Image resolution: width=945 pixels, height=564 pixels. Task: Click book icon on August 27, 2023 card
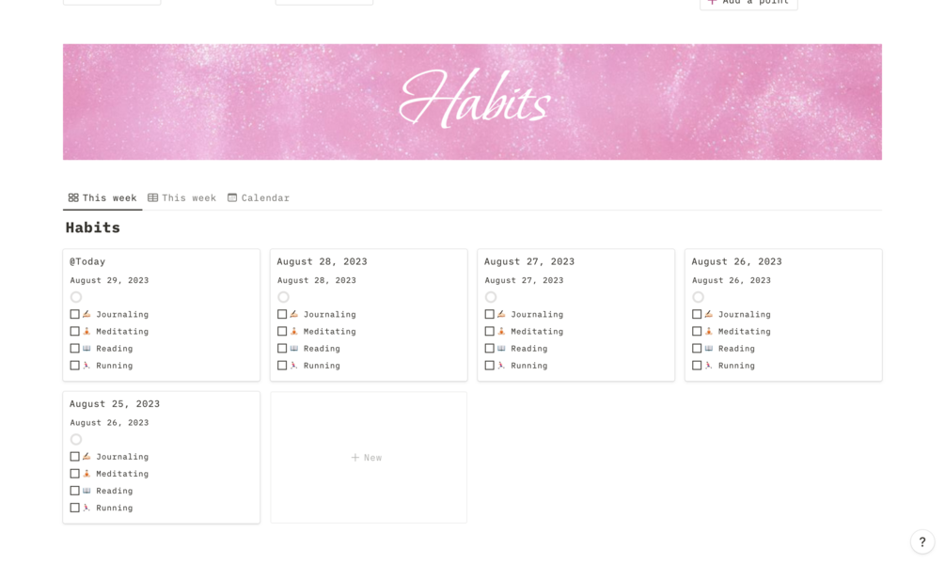501,349
